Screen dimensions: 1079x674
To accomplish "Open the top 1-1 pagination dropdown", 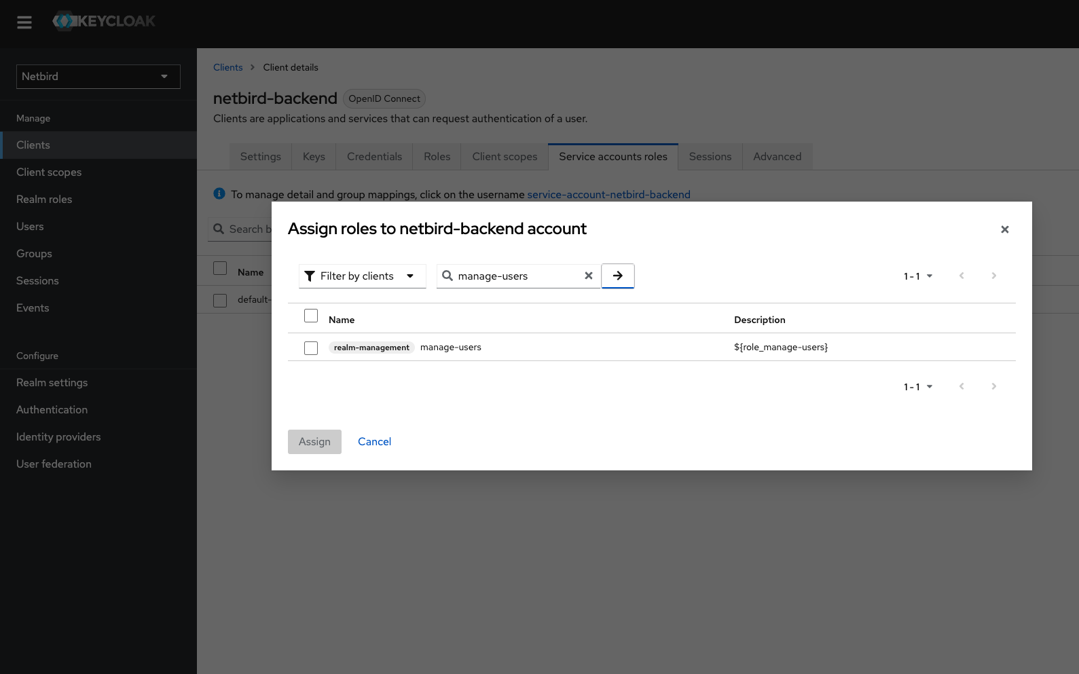I will click(917, 276).
